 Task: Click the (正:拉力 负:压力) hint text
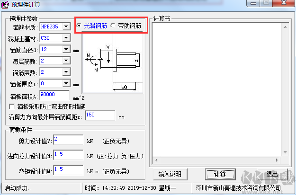click(x=120, y=156)
